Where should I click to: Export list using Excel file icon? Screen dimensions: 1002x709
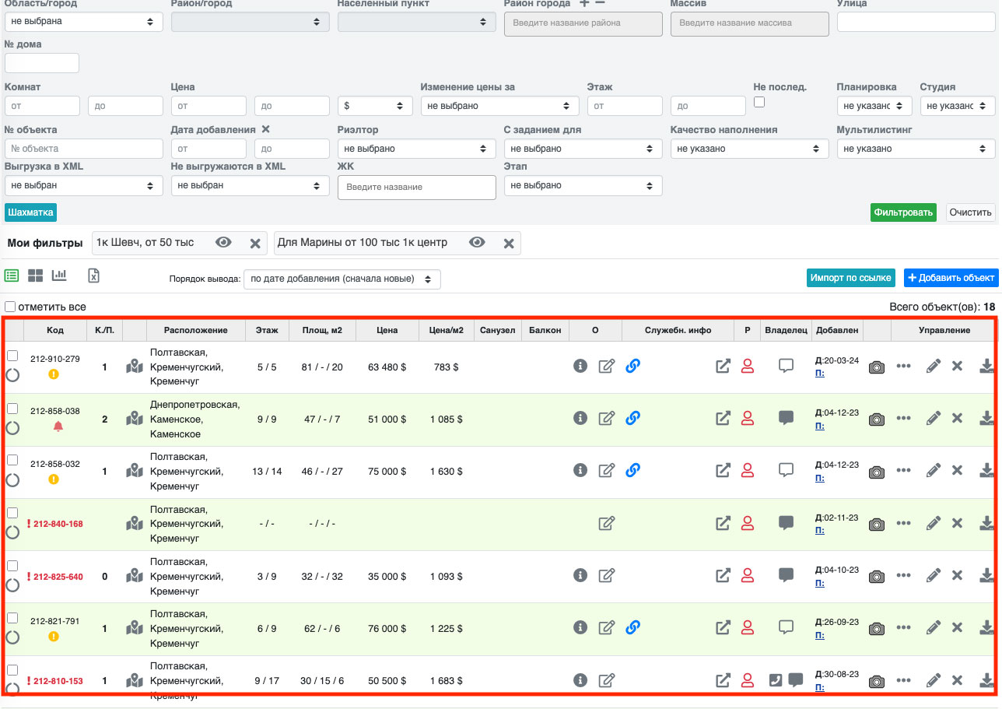(93, 276)
